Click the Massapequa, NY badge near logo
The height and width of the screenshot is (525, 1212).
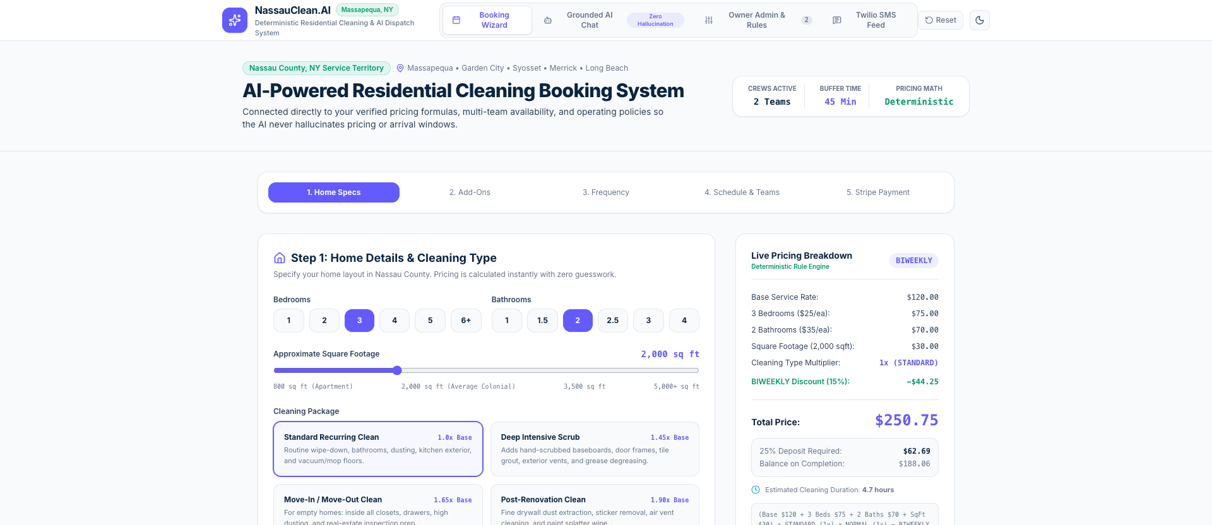click(367, 9)
